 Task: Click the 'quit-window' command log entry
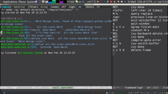coord(140,24)
